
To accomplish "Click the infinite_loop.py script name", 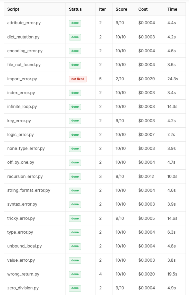I will (x=22, y=107).
